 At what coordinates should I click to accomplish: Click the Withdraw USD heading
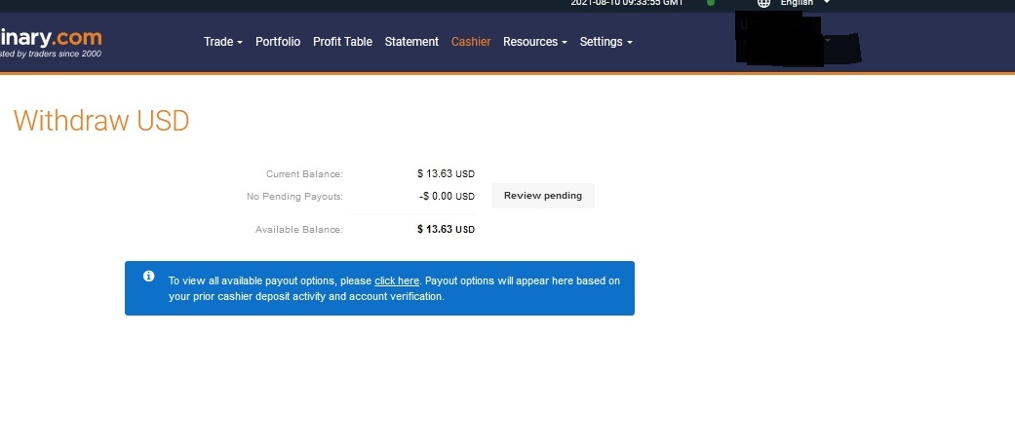click(x=101, y=121)
